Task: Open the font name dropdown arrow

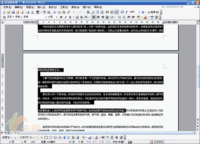Action: (46, 17)
